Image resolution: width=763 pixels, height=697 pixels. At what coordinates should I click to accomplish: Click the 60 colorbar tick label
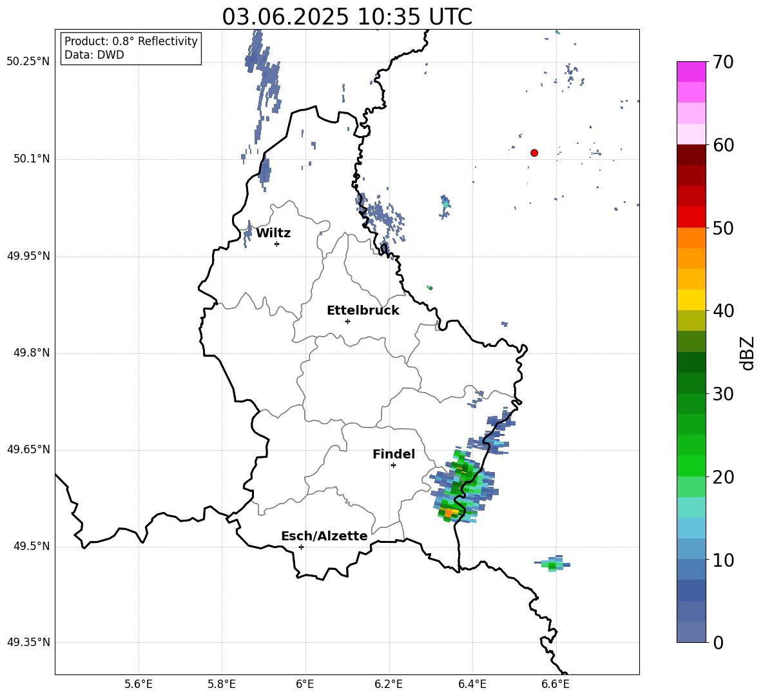pyautogui.click(x=723, y=145)
